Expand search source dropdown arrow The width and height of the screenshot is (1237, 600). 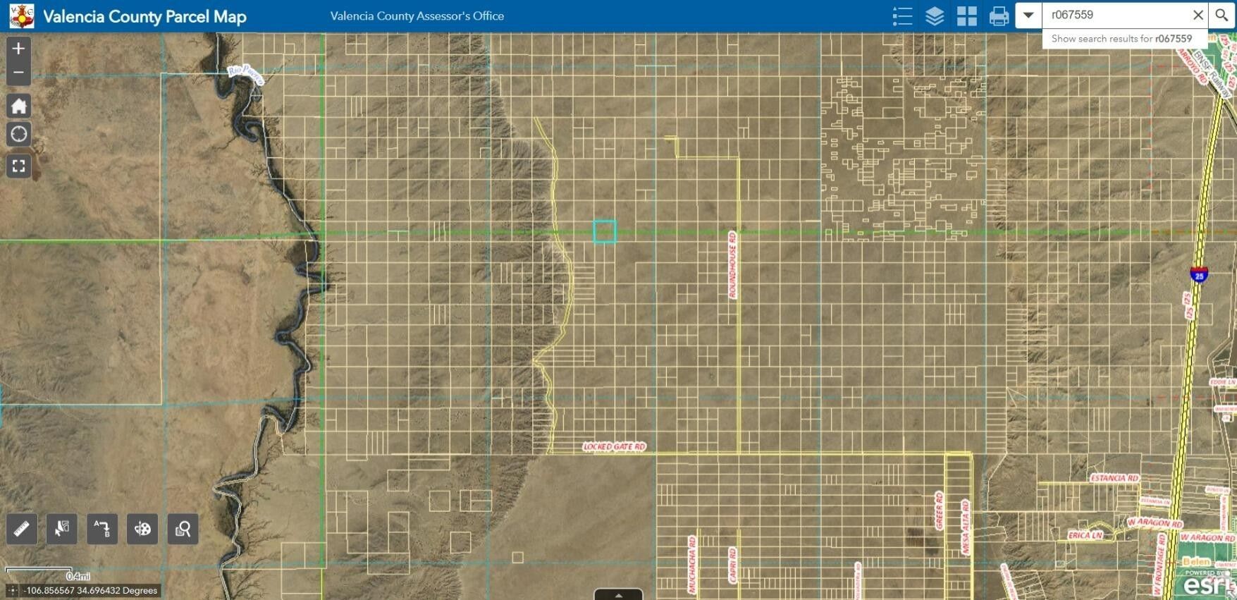[1028, 15]
